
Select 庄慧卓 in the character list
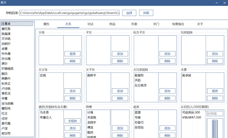[17, 24]
